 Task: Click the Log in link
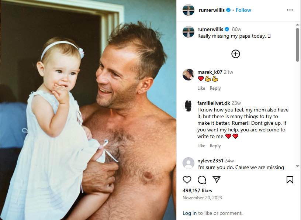tap(190, 213)
